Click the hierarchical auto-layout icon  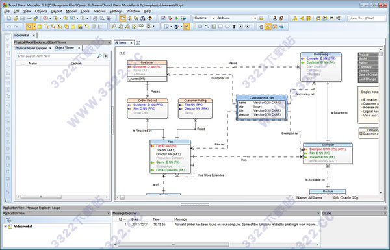point(295,18)
